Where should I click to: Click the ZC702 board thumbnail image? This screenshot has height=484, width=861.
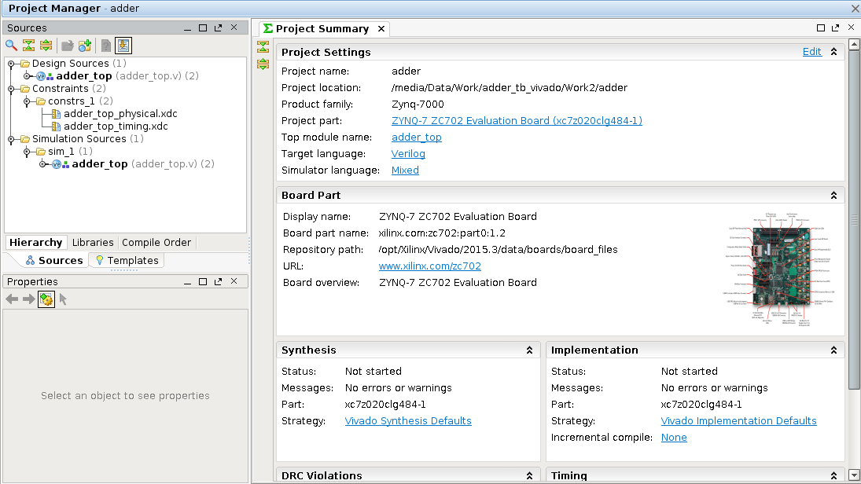[780, 269]
